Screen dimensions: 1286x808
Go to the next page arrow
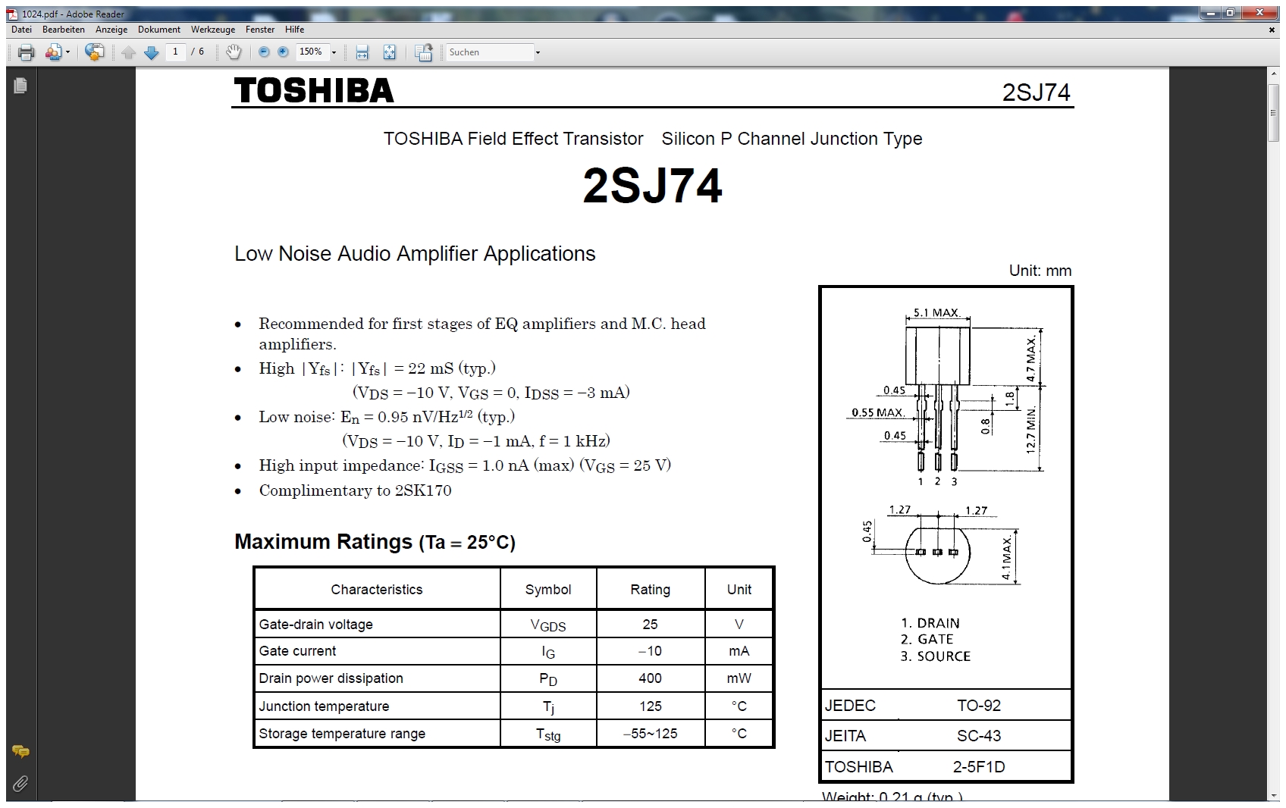[152, 52]
